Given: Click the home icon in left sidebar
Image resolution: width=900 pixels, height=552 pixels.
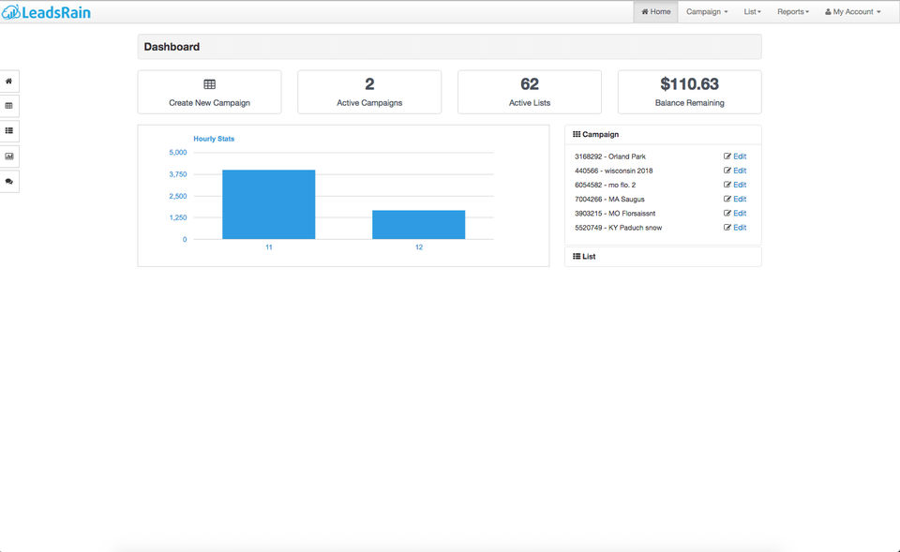Looking at the screenshot, I should click(8, 82).
